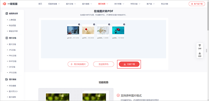The width and height of the screenshot is (209, 101).
Task: Open 综合编辑 in the sidebar
Action: point(12,86)
